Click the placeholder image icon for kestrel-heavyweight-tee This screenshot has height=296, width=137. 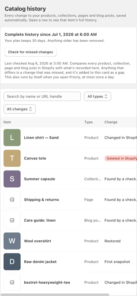coord(12,283)
